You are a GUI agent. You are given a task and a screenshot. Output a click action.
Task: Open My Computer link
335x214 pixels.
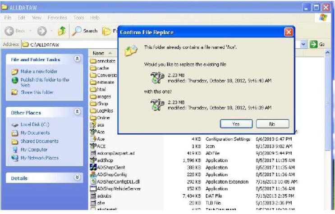pyautogui.click(x=34, y=150)
